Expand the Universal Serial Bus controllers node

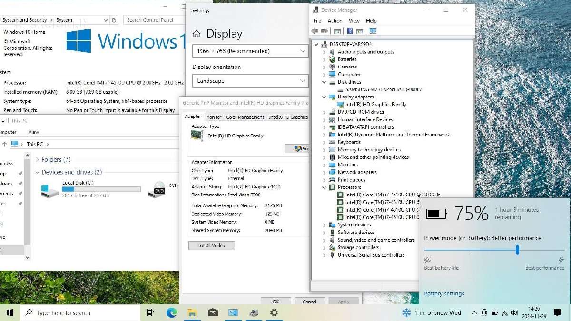325,255
